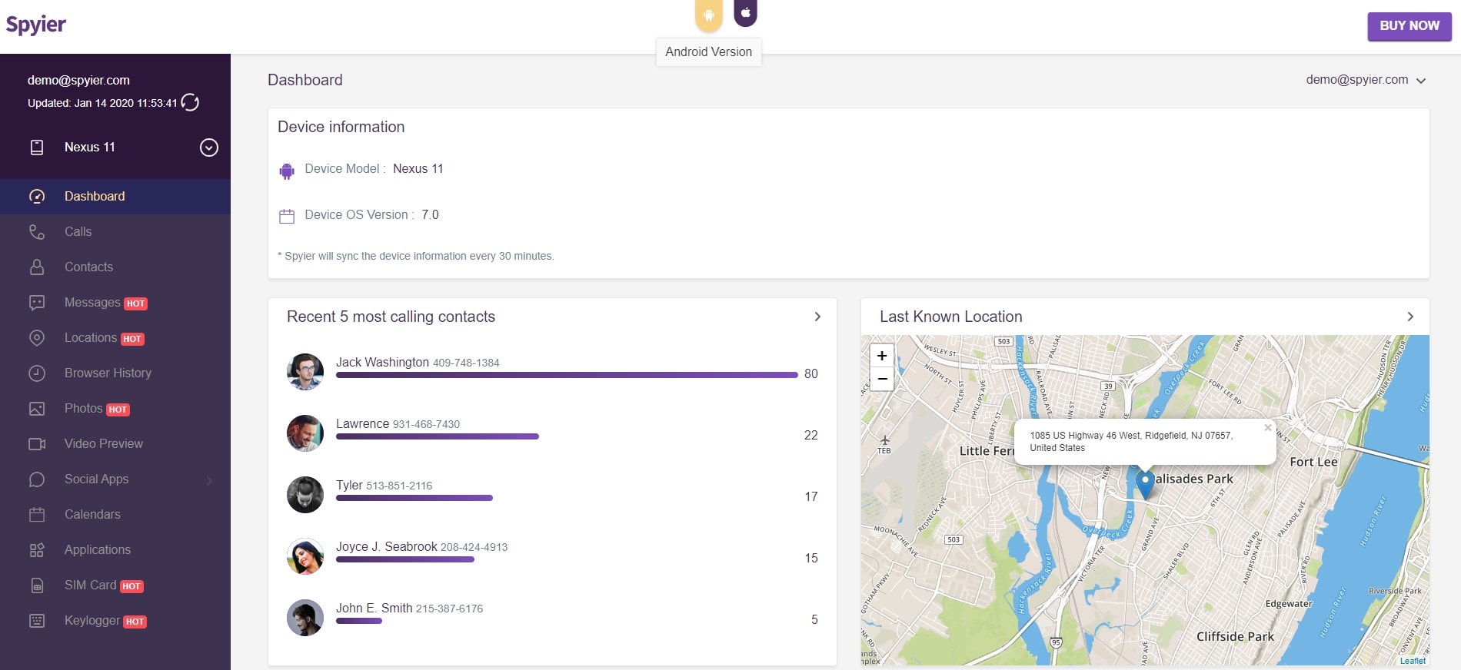Open the Dashboard menu item
Screen dimensions: 1461x670
pos(115,197)
